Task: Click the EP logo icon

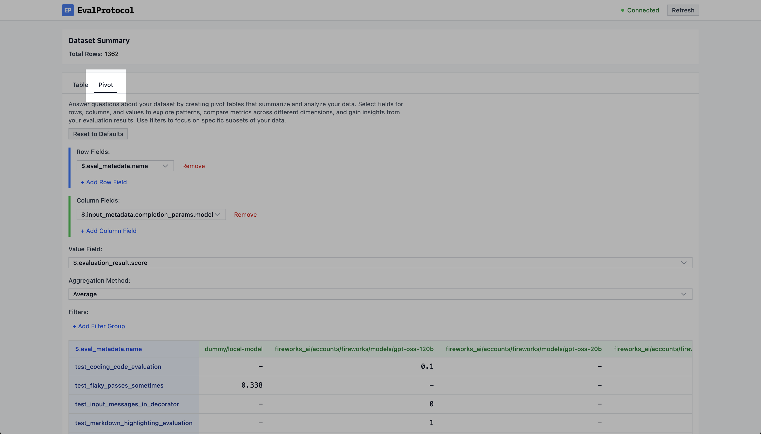Action: pos(68,10)
